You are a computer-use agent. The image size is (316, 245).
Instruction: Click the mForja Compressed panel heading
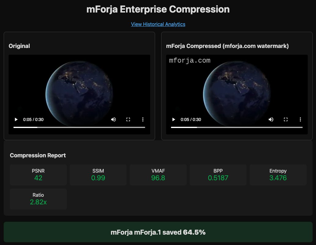coord(227,46)
